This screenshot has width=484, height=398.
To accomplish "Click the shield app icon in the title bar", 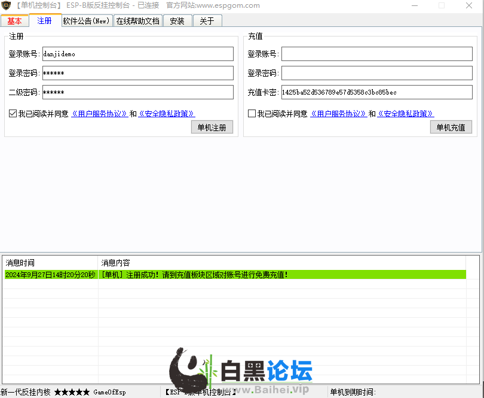I will pos(6,5).
